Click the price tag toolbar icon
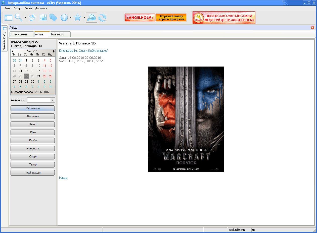 (x=53, y=18)
